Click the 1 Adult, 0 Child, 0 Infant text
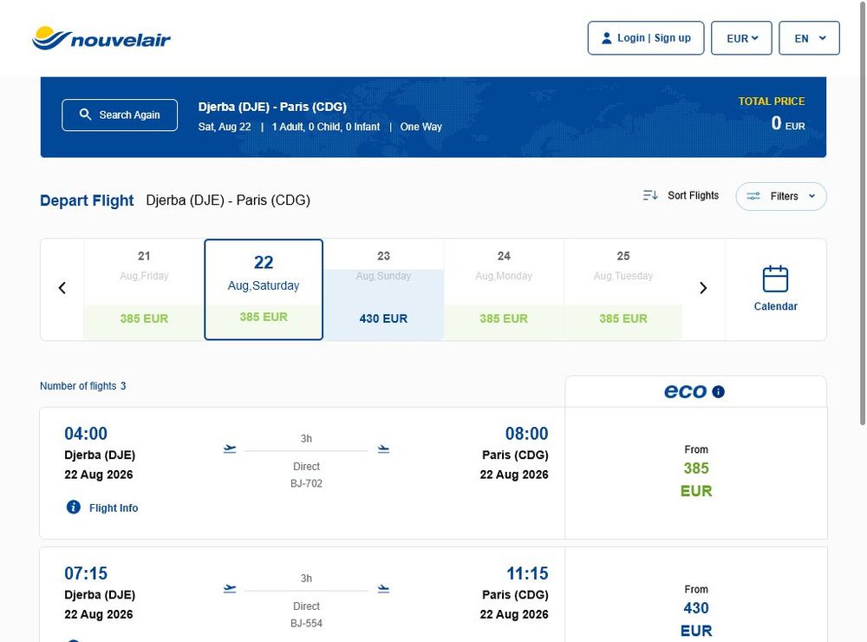 coord(326,127)
